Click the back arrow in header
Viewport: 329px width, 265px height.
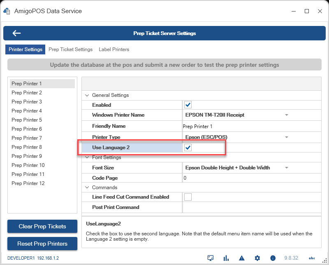click(x=16, y=33)
